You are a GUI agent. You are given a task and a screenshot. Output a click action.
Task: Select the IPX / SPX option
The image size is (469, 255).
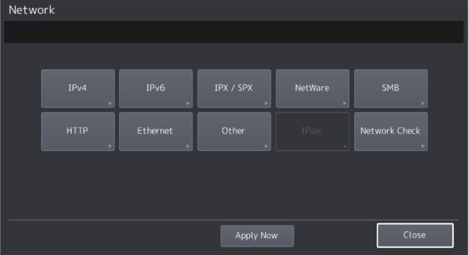click(x=234, y=88)
